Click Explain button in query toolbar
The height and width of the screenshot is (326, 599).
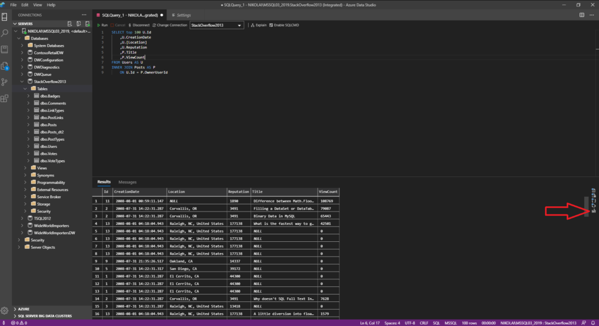(x=259, y=25)
